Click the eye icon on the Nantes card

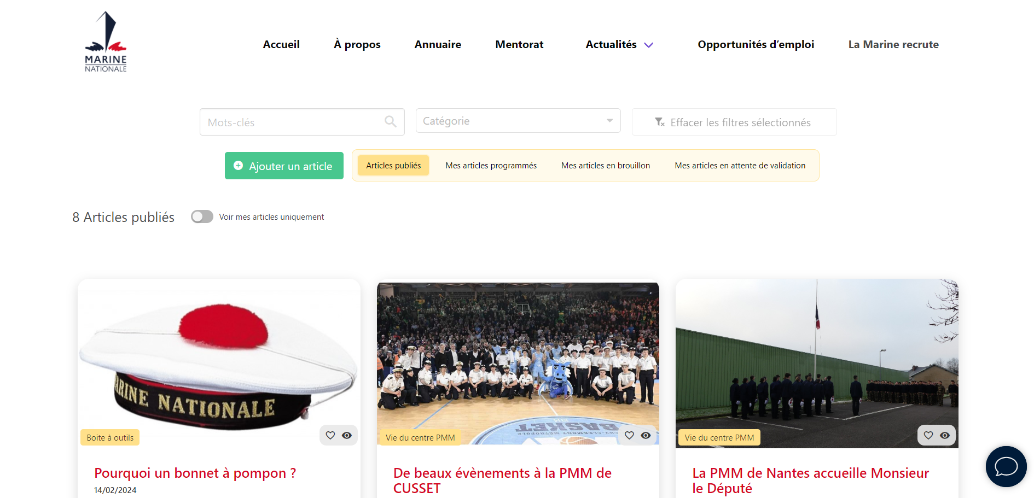[945, 435]
